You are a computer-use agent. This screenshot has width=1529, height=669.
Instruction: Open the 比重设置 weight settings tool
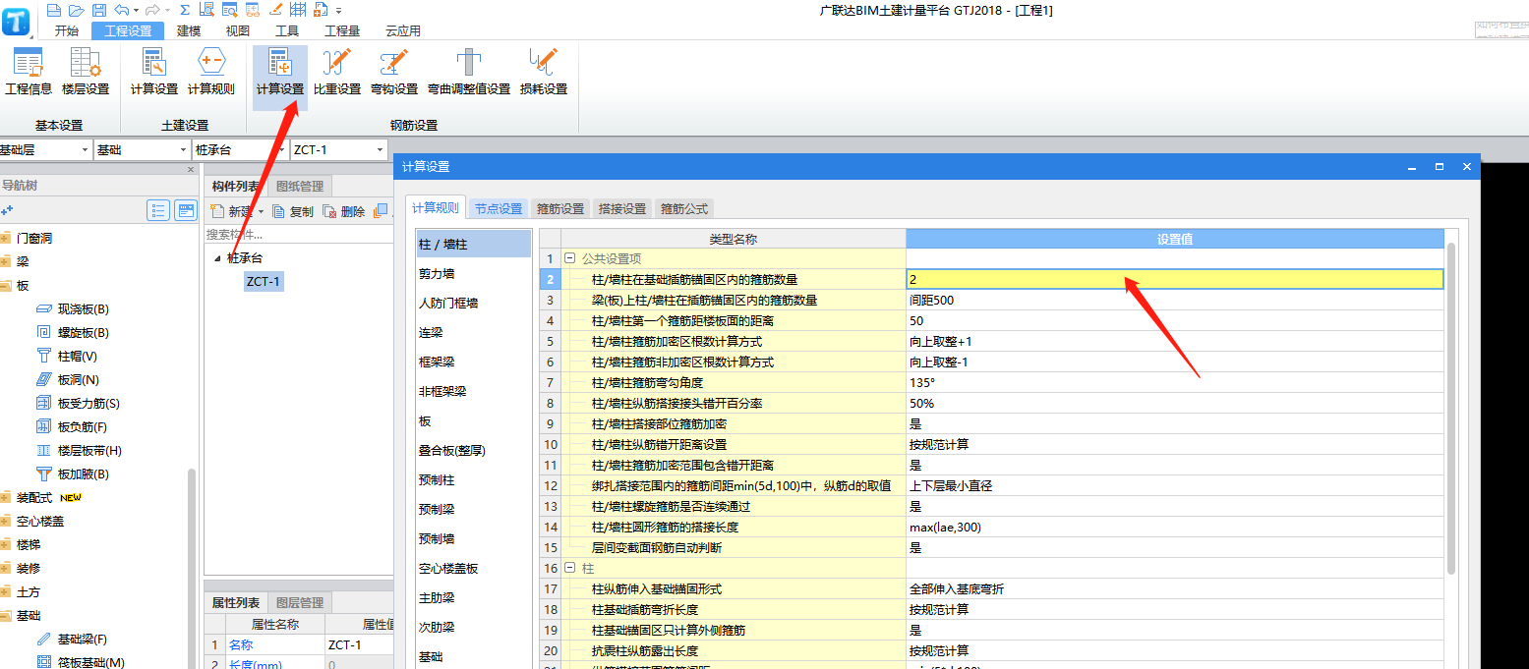pos(337,72)
